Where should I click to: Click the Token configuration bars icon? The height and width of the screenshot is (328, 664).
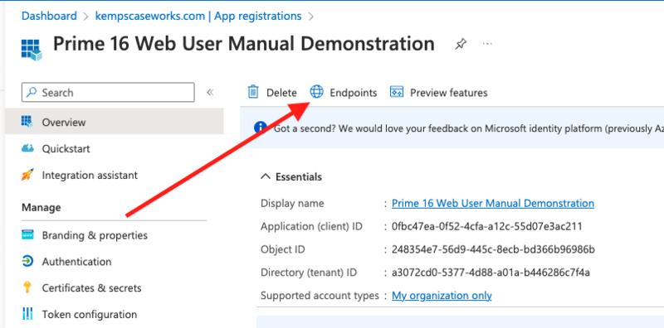(27, 314)
